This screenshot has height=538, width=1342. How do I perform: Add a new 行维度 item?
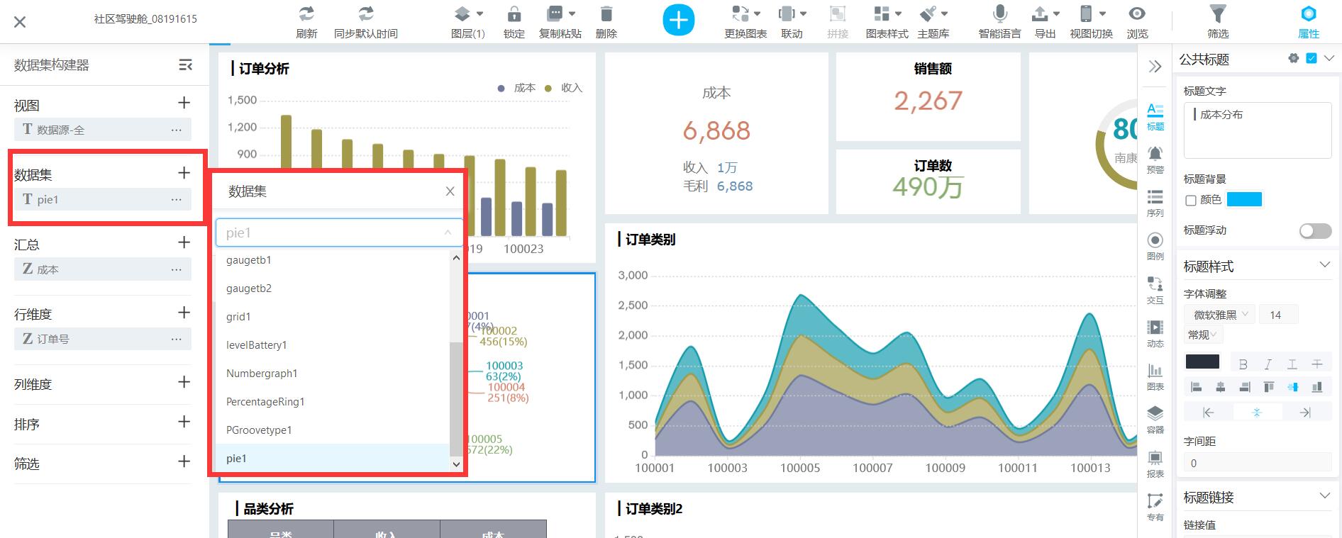(184, 313)
